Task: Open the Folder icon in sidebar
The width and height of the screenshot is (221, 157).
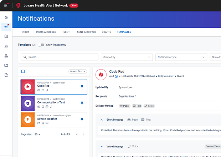Action: (6, 65)
